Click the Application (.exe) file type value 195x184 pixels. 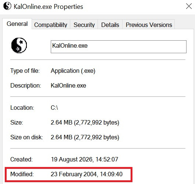pos(73,71)
